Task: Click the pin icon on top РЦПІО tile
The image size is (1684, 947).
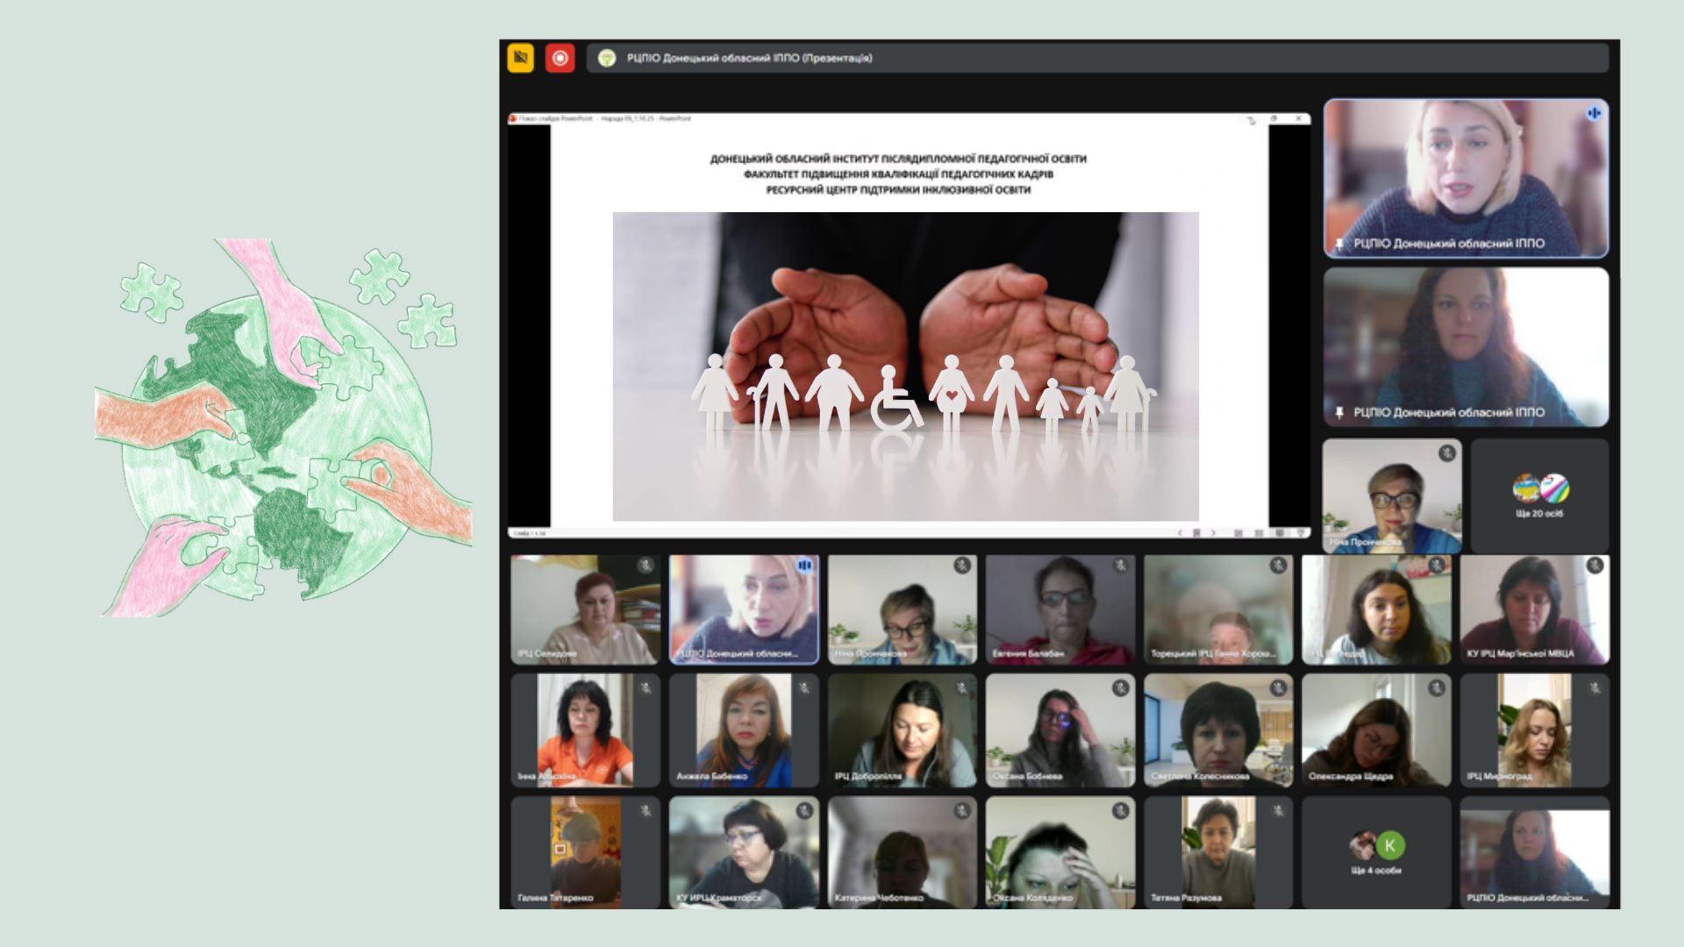Action: point(1339,243)
